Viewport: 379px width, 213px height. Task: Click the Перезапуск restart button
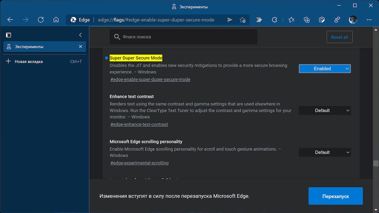pos(336,196)
